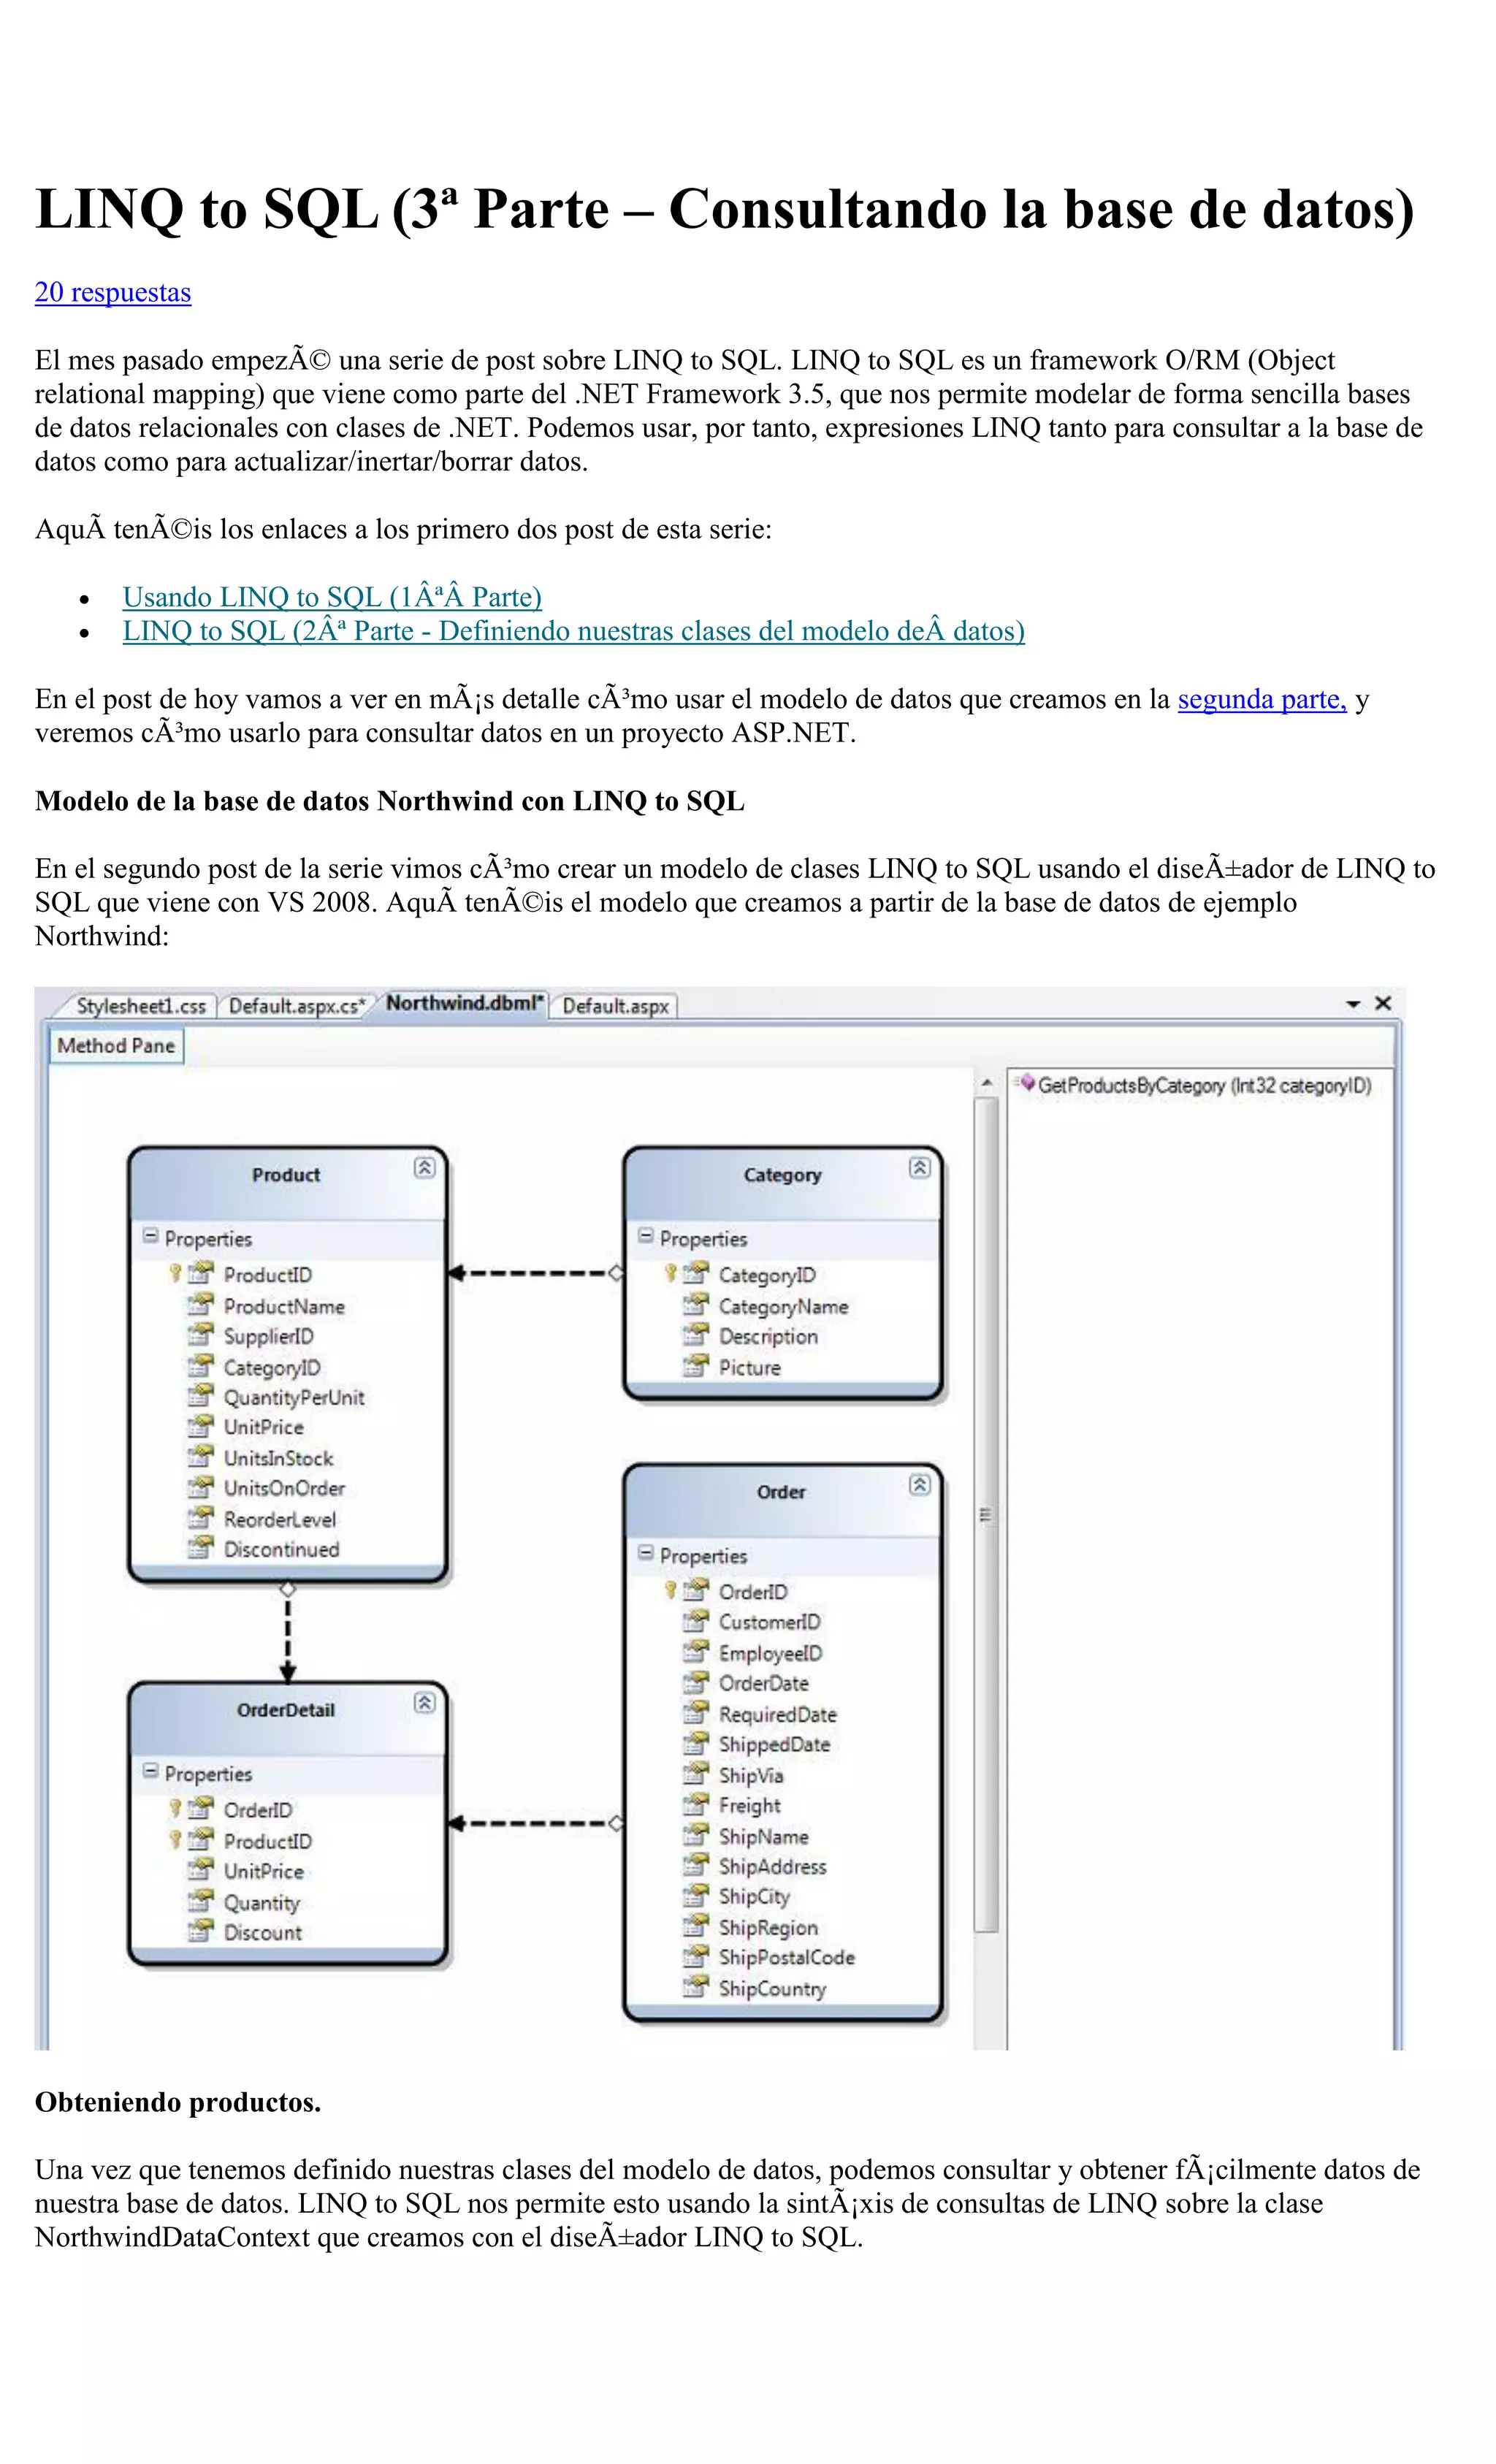Image resolution: width=1496 pixels, height=2464 pixels.
Task: Collapse Properties section in Category table
Action: coord(646,1236)
